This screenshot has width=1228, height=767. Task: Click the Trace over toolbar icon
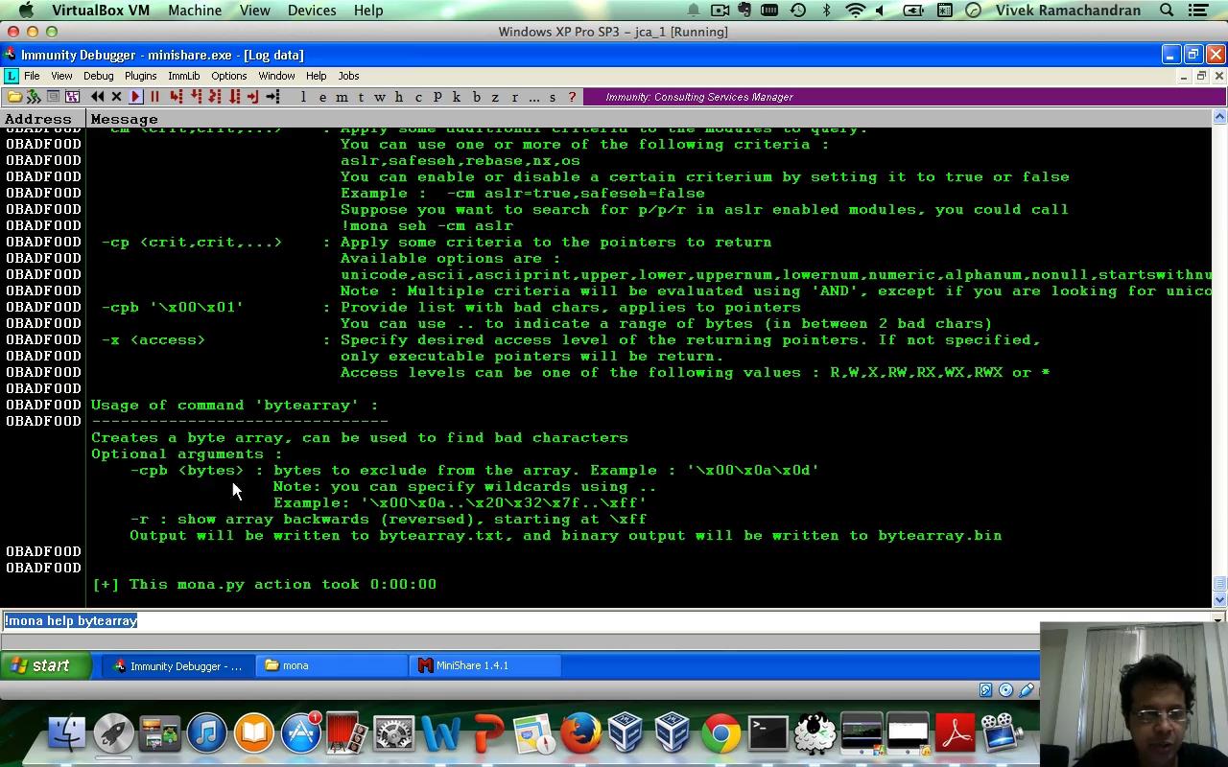click(234, 97)
